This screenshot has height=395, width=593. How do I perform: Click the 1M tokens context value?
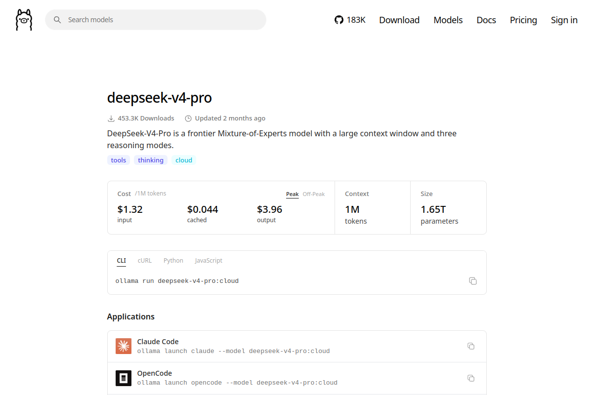click(356, 215)
